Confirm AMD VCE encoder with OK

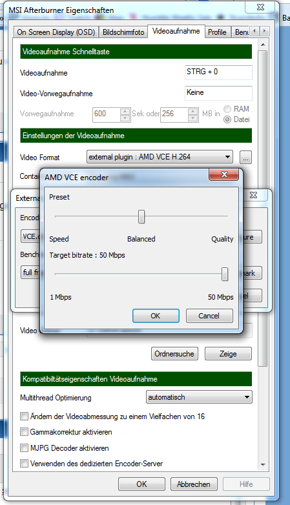tap(156, 316)
